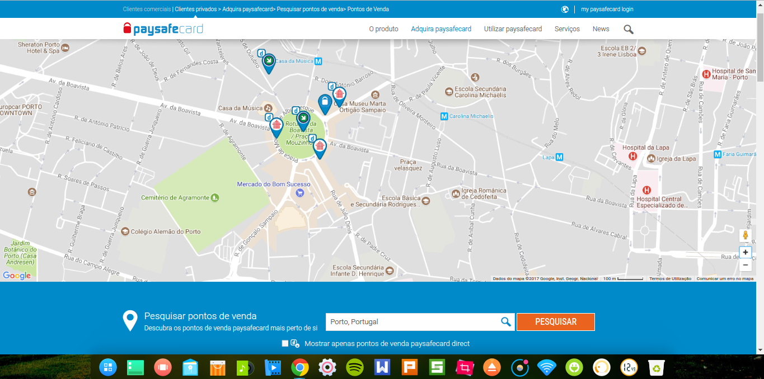Viewport: 764px width, 379px height.
Task: Click Pontos de Venda breadcrumb
Action: pos(368,9)
